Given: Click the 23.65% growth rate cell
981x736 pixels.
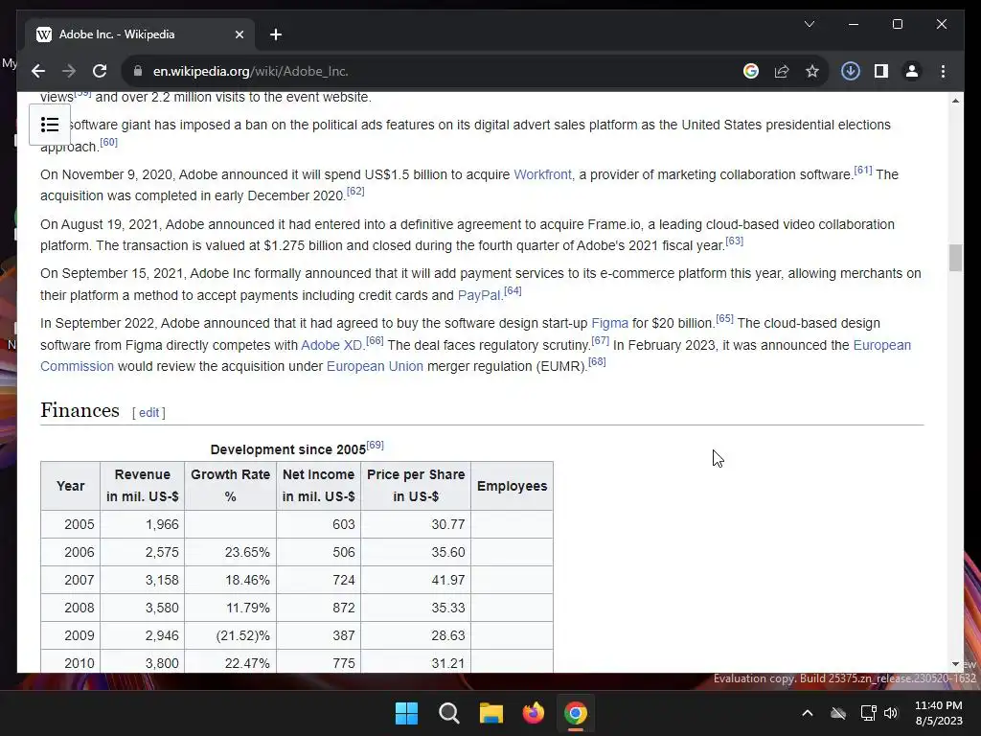Looking at the screenshot, I should click(x=230, y=552).
